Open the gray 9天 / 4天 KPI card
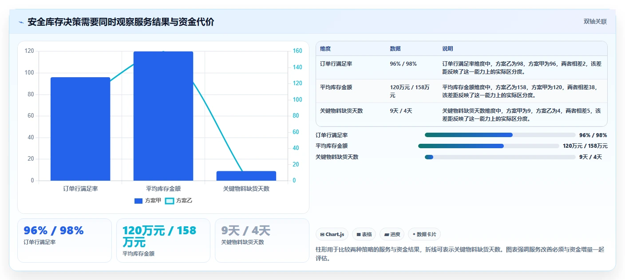The image size is (625, 280). point(262,240)
